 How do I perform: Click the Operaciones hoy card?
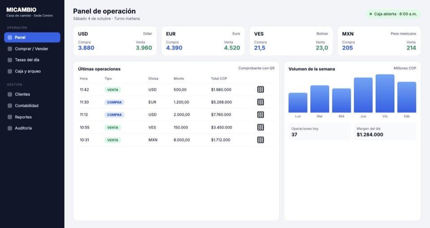click(319, 132)
